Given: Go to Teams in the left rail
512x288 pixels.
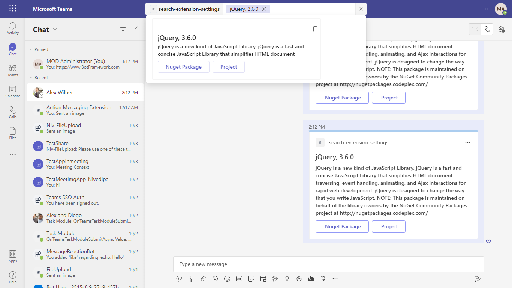Looking at the screenshot, I should tap(13, 70).
